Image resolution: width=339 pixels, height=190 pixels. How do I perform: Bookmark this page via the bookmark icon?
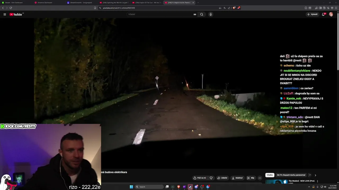tap(95, 8)
